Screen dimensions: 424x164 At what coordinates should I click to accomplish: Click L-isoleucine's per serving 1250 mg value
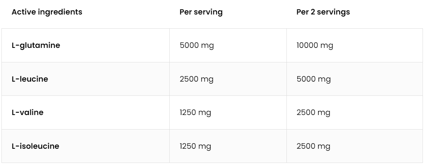tap(196, 146)
